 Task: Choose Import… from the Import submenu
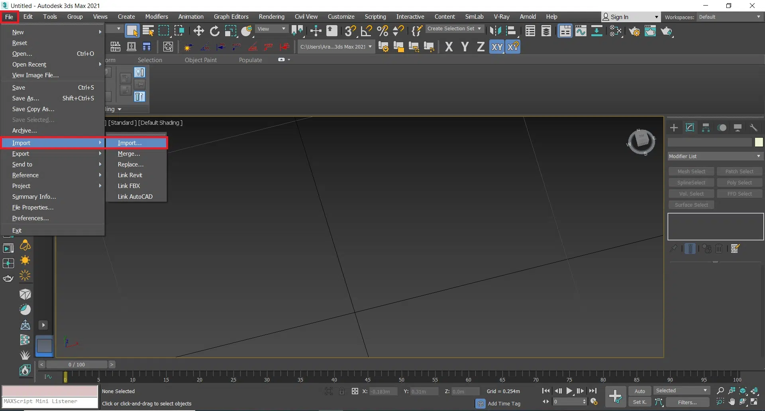pyautogui.click(x=130, y=143)
